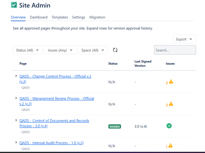Screen dimensions: 205x153
Task: Open the Settings tab
Action: pyautogui.click(x=78, y=17)
